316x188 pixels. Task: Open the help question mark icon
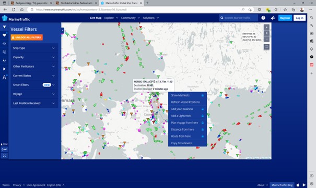coord(263,18)
